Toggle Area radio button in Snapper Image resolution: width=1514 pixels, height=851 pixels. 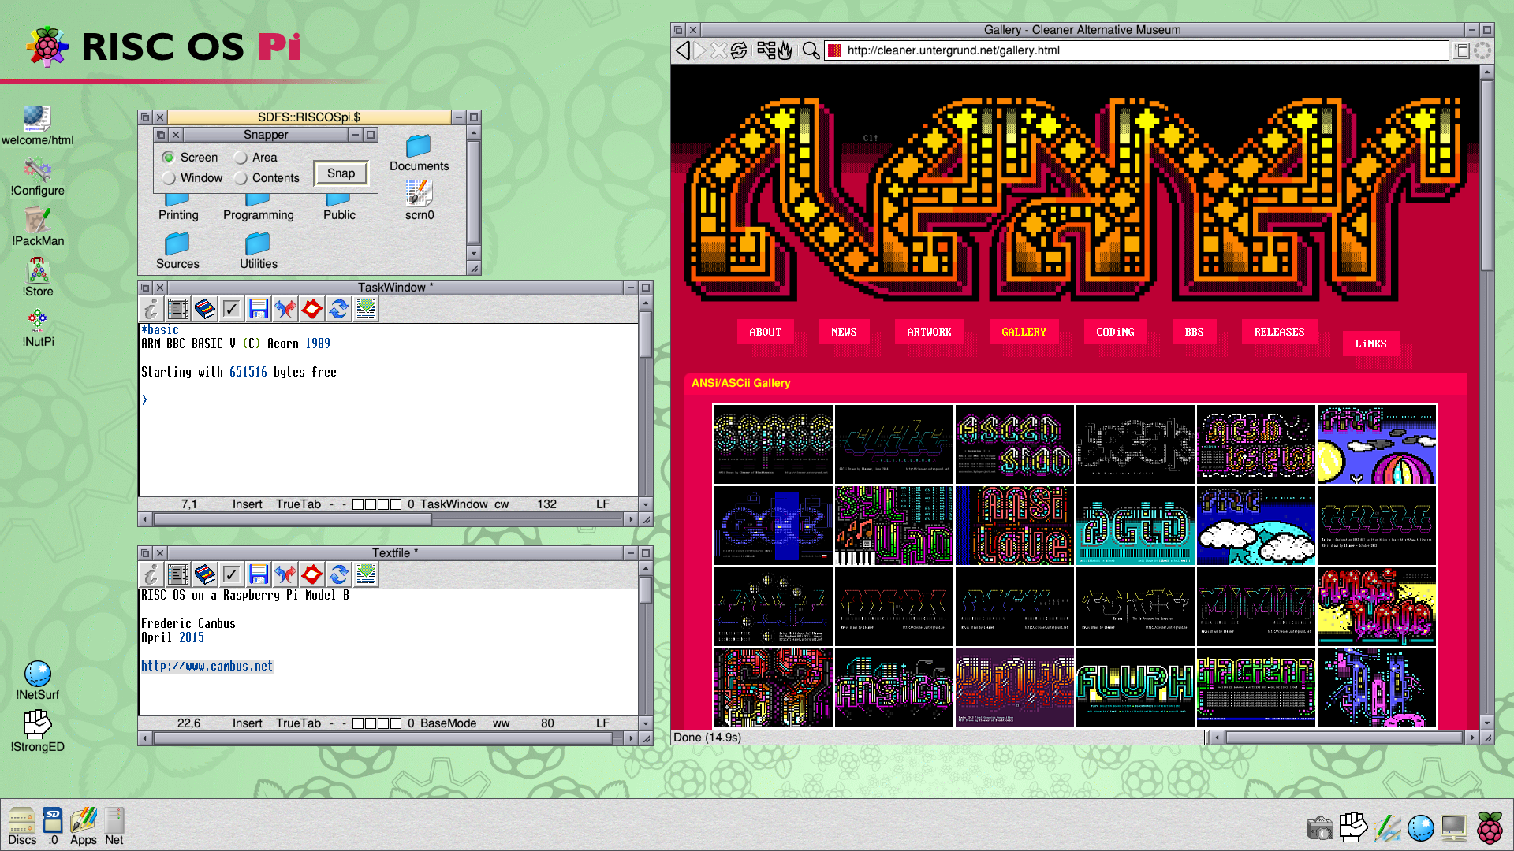(x=241, y=156)
